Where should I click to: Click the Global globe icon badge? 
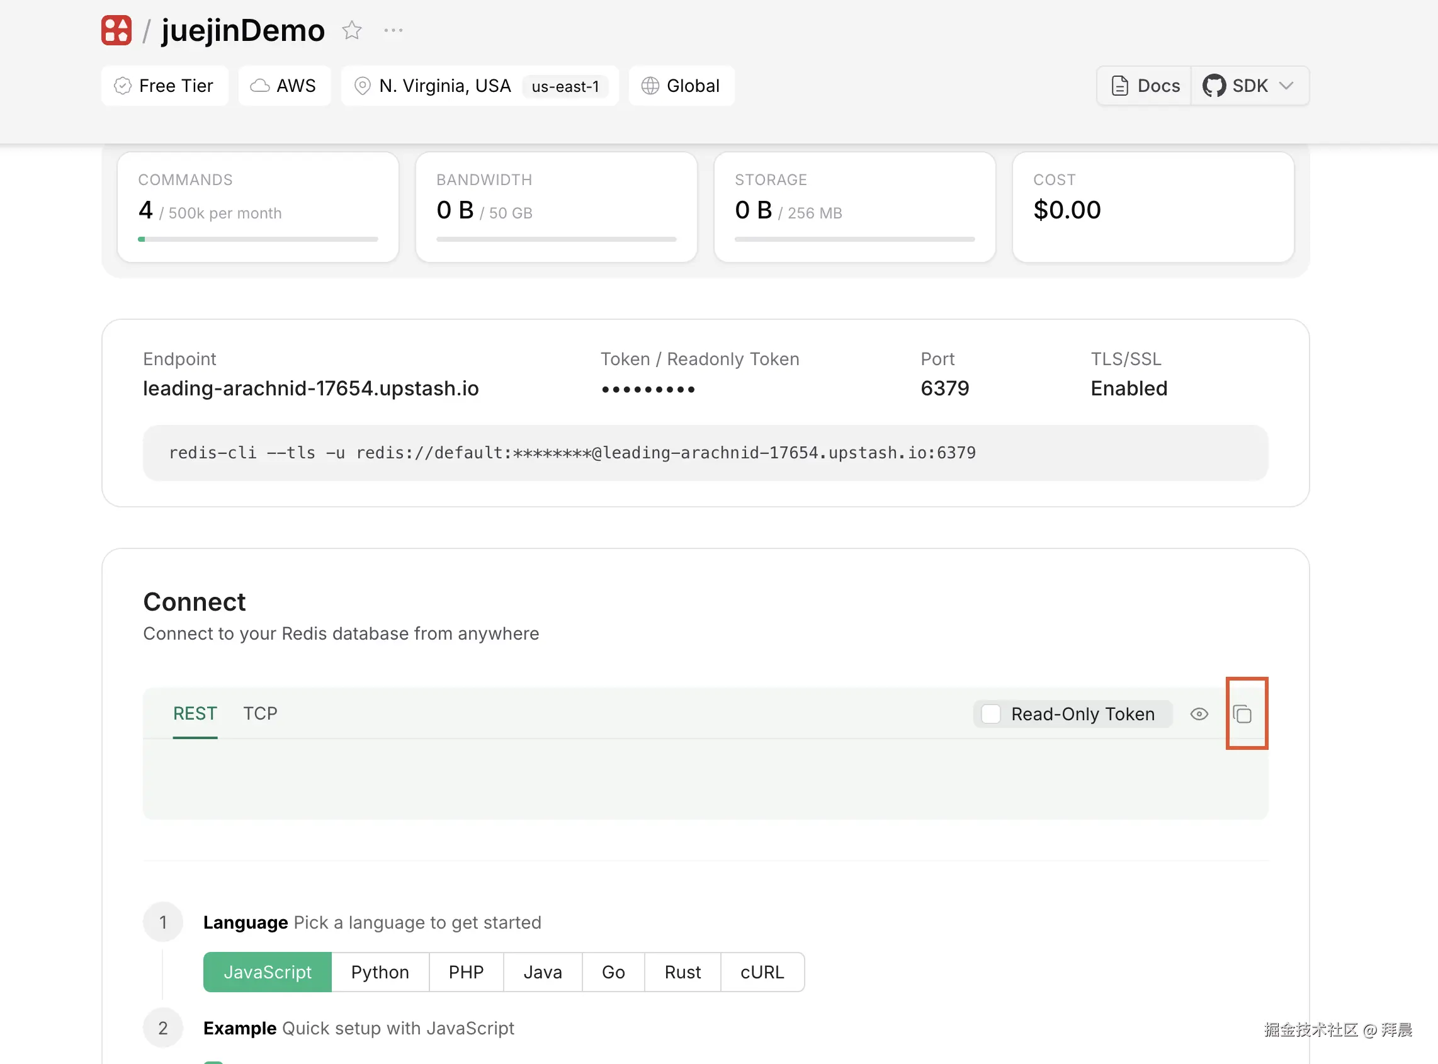(650, 86)
